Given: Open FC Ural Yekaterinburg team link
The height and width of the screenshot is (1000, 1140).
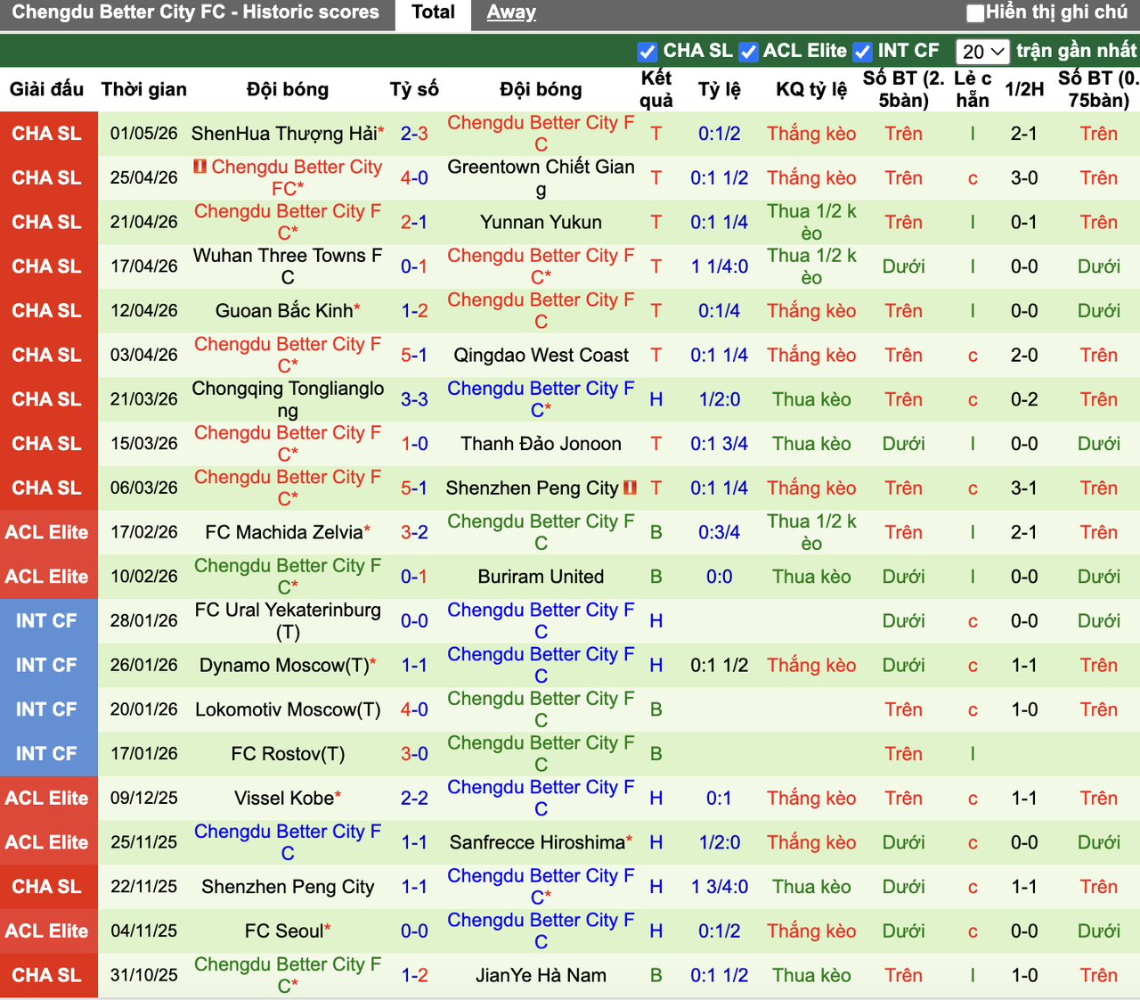Looking at the screenshot, I should [288, 621].
